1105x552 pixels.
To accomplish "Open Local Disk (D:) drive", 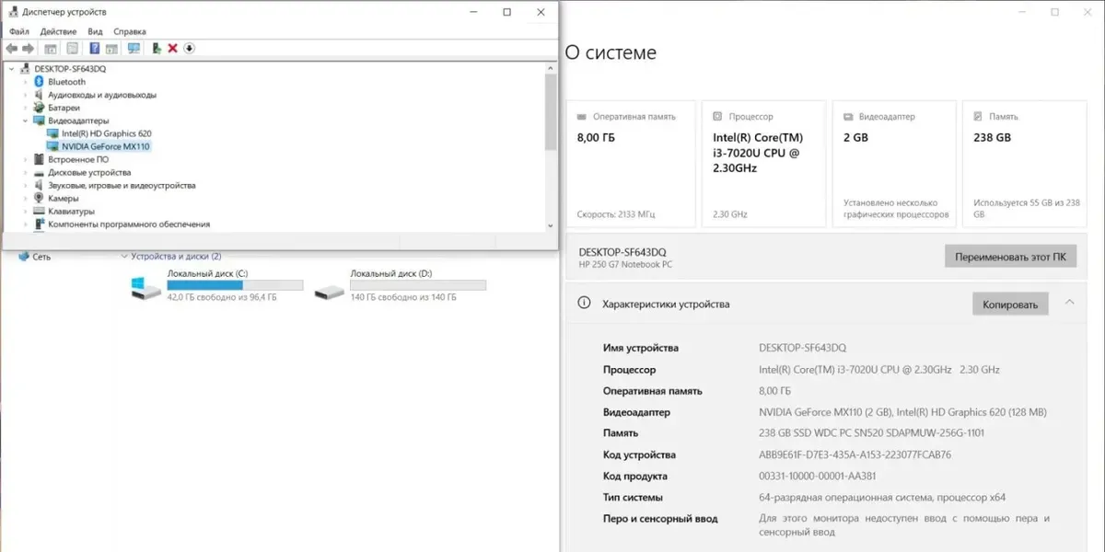I will point(330,290).
